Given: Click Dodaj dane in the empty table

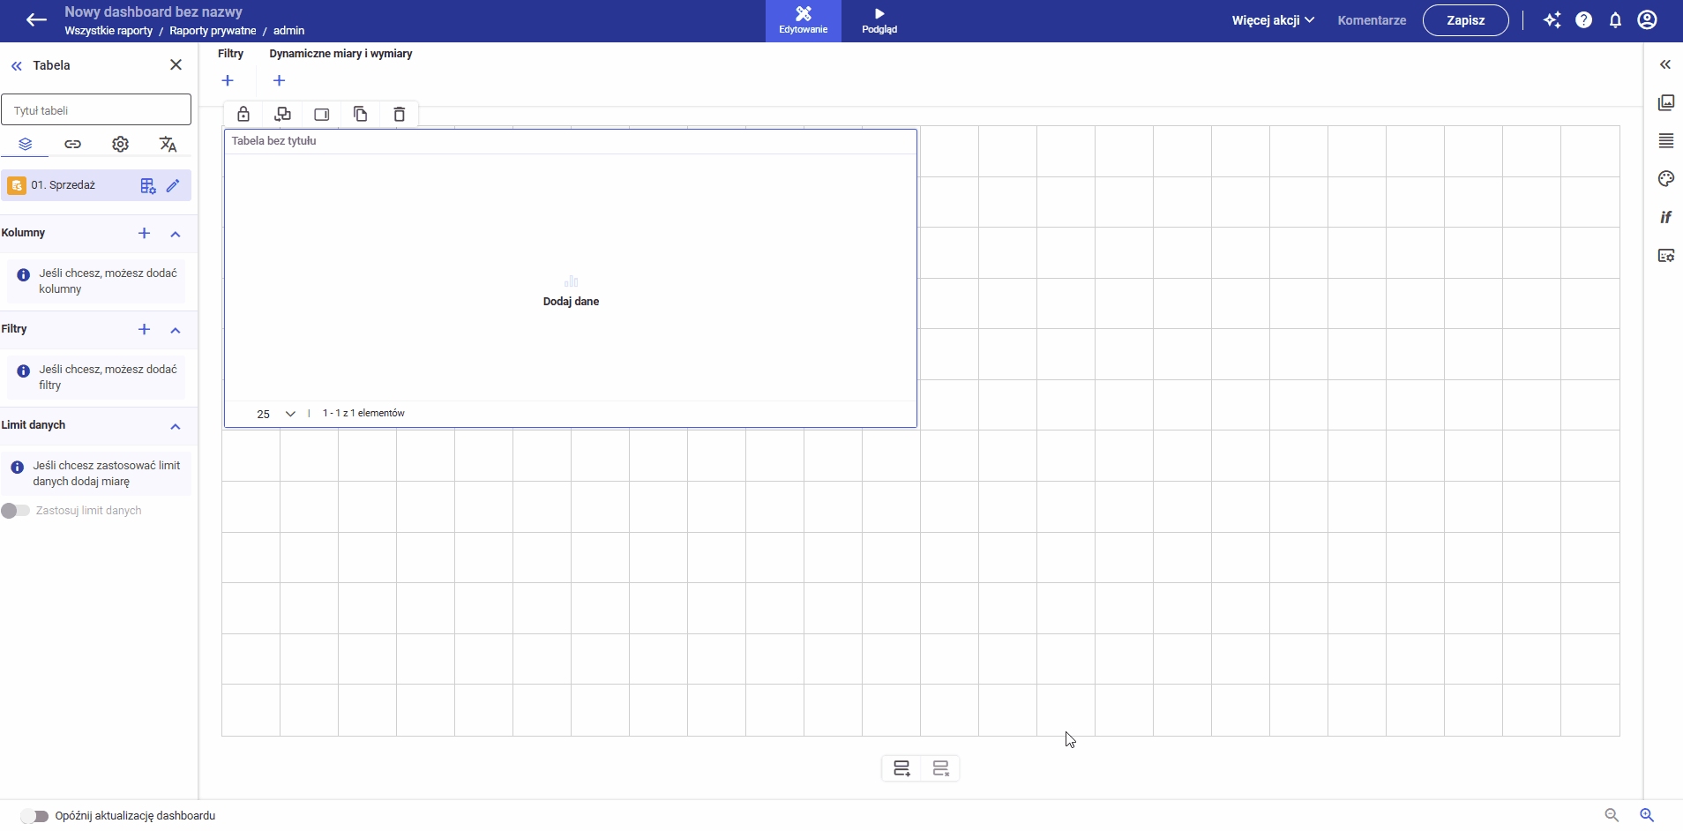Looking at the screenshot, I should click(x=571, y=302).
